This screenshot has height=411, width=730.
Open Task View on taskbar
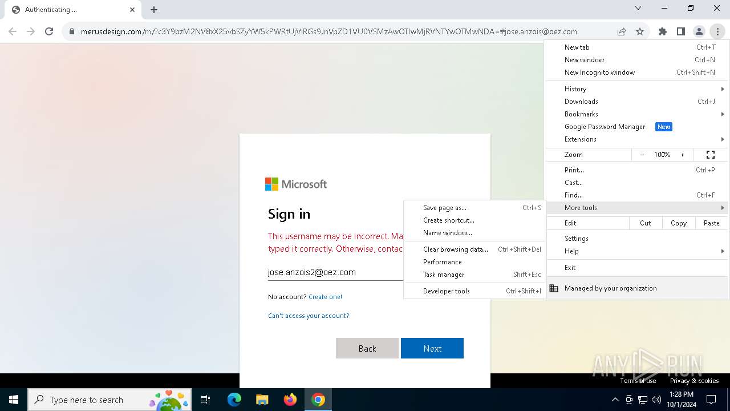(x=205, y=400)
